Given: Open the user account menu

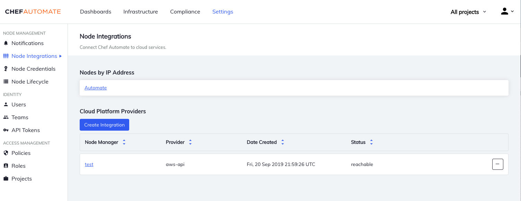Looking at the screenshot, I should click(506, 11).
